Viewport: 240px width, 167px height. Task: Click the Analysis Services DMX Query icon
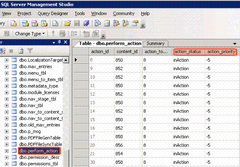pyautogui.click(x=35, y=23)
